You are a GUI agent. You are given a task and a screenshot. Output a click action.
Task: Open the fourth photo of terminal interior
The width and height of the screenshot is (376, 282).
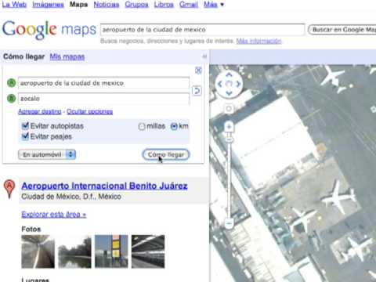pos(148,251)
